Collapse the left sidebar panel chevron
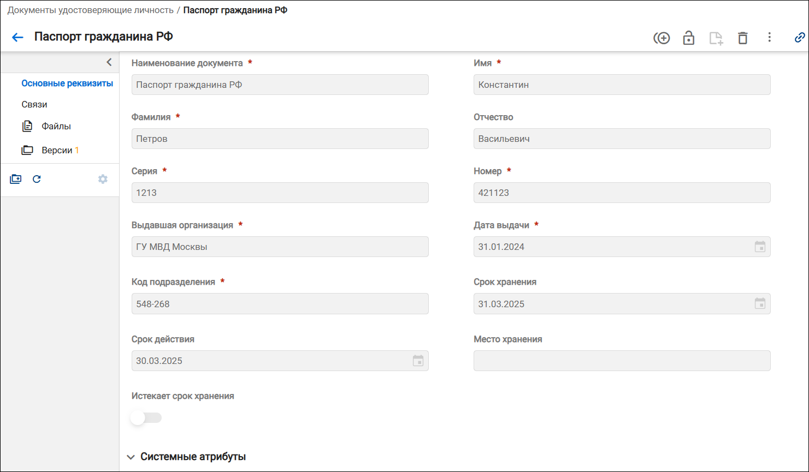809x472 pixels. point(109,62)
